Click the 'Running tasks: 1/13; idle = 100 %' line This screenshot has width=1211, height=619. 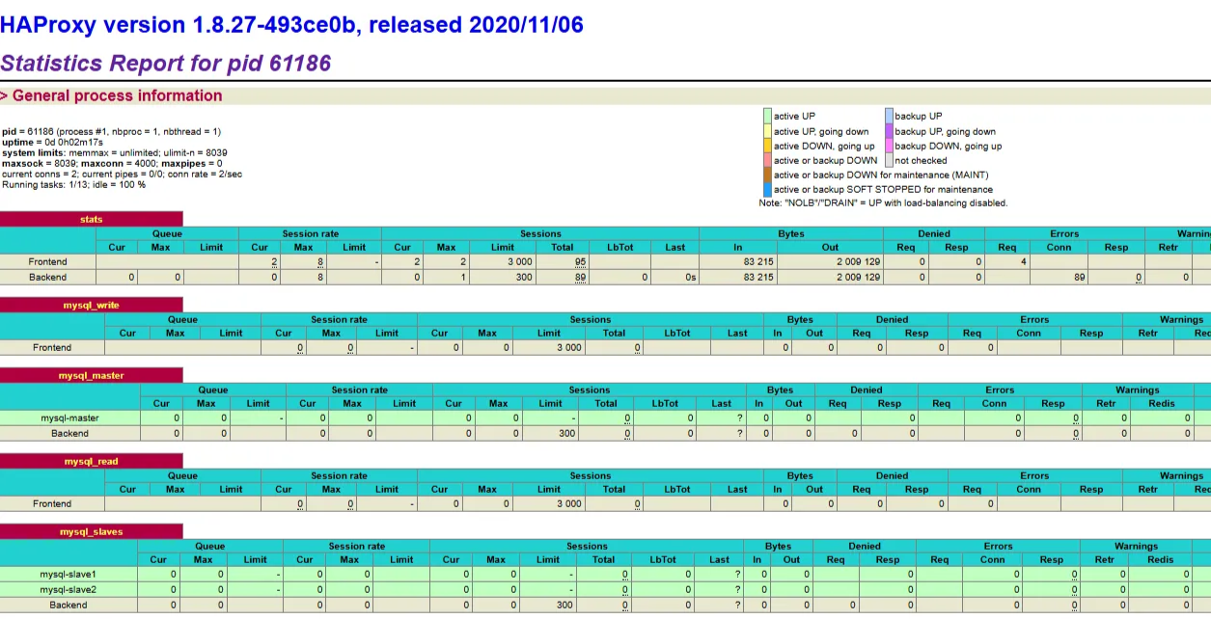pos(73,184)
